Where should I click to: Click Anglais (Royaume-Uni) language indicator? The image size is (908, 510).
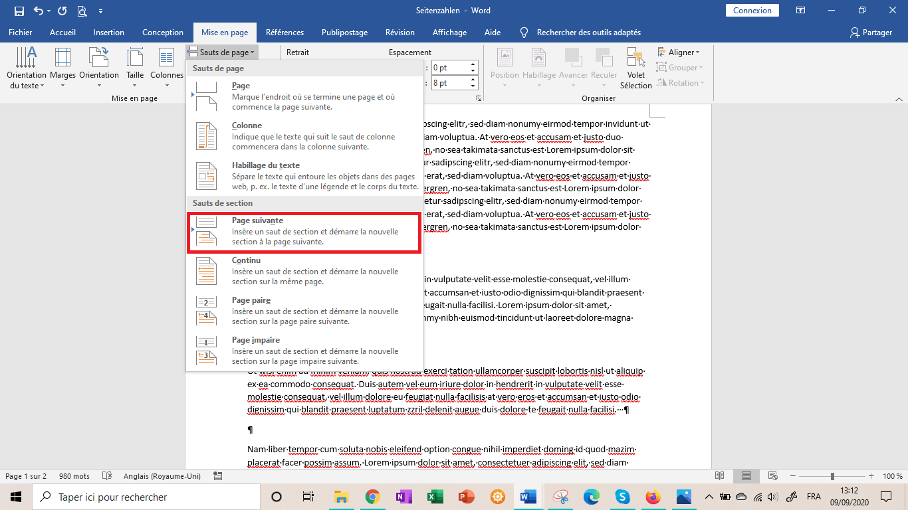point(161,476)
